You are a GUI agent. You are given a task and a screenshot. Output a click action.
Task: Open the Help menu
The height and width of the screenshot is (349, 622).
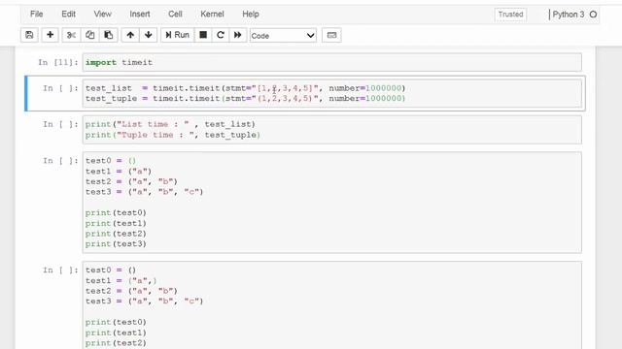click(251, 15)
